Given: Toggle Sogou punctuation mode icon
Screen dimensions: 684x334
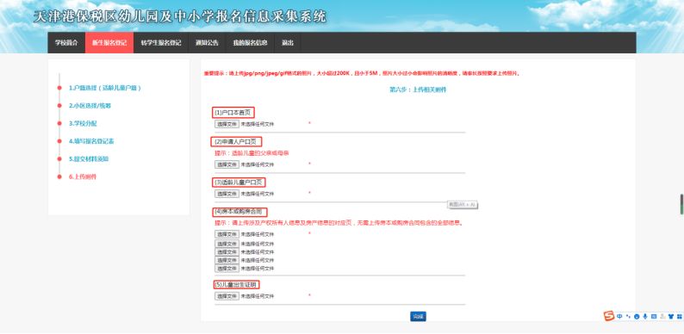Looking at the screenshot, I should coord(628,317).
